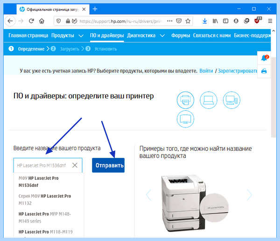
Task: Go to step 1 Определение
Action: click(27, 49)
